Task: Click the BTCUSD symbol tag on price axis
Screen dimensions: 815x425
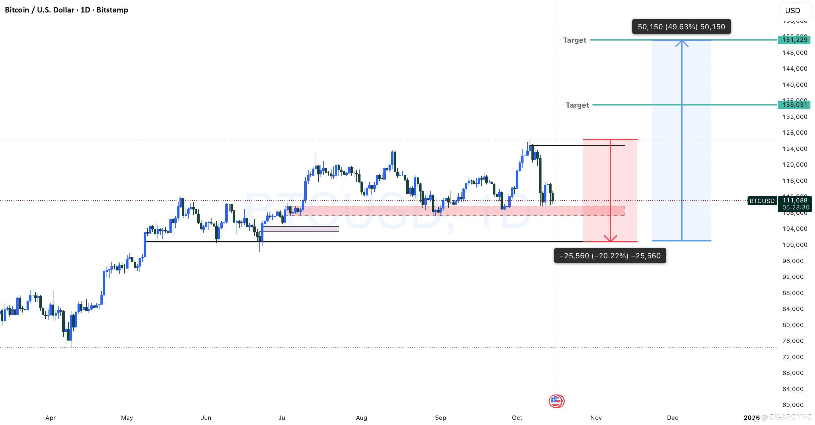Action: [762, 201]
